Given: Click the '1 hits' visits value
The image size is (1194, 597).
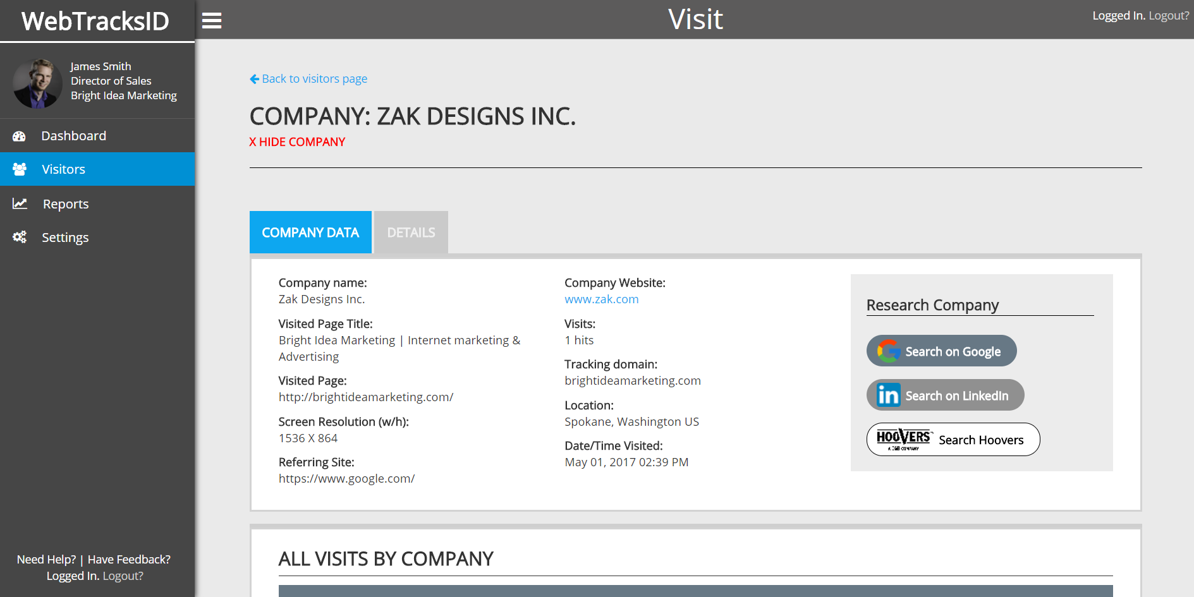Looking at the screenshot, I should pos(579,341).
